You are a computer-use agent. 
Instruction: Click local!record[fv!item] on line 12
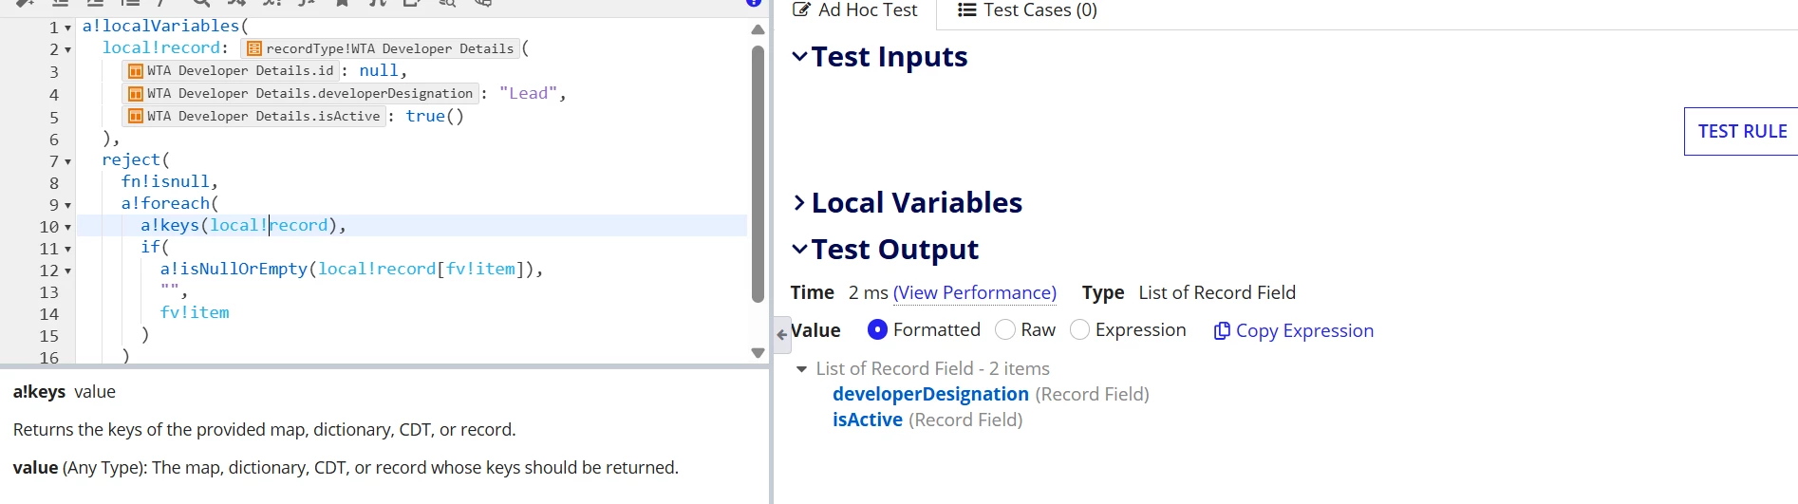pyautogui.click(x=421, y=270)
